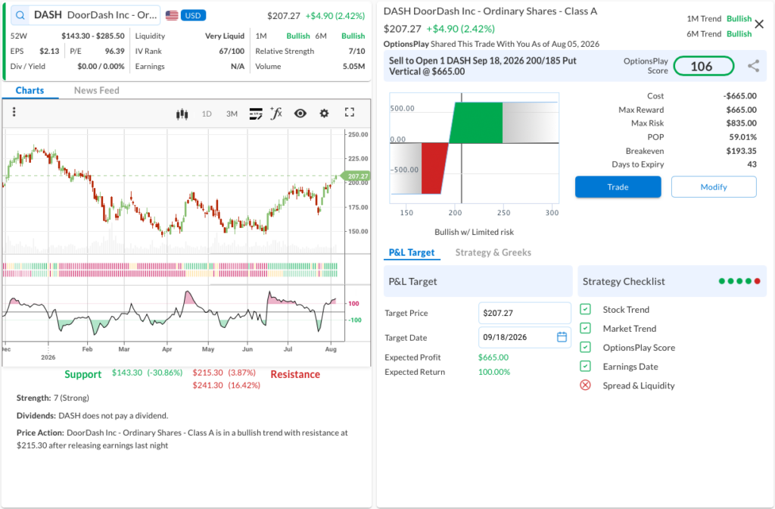Open the 1D interval dropdown
775x509 pixels.
(x=207, y=114)
